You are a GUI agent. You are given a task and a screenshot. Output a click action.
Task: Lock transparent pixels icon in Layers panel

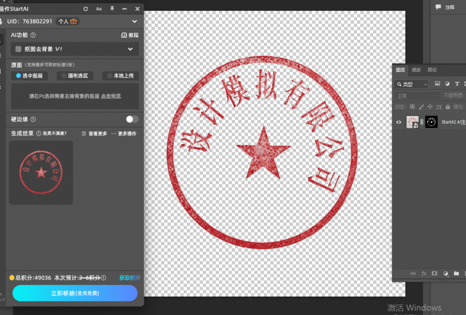412,106
